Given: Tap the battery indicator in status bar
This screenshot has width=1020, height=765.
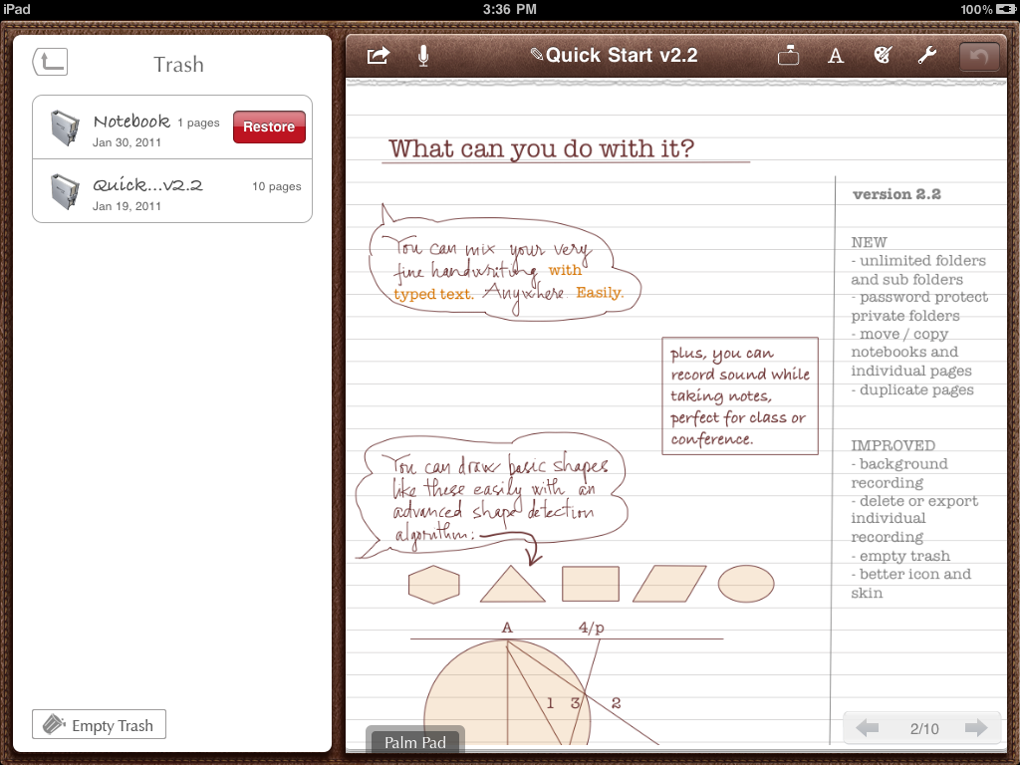Looking at the screenshot, I should [x=1006, y=9].
